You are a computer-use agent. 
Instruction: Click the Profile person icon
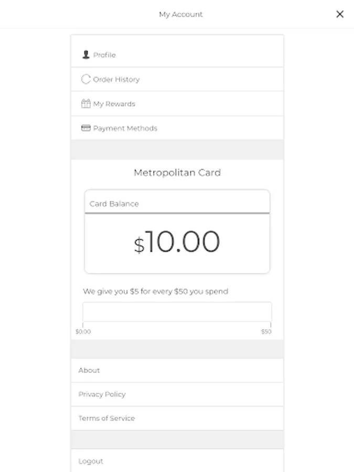tap(86, 55)
